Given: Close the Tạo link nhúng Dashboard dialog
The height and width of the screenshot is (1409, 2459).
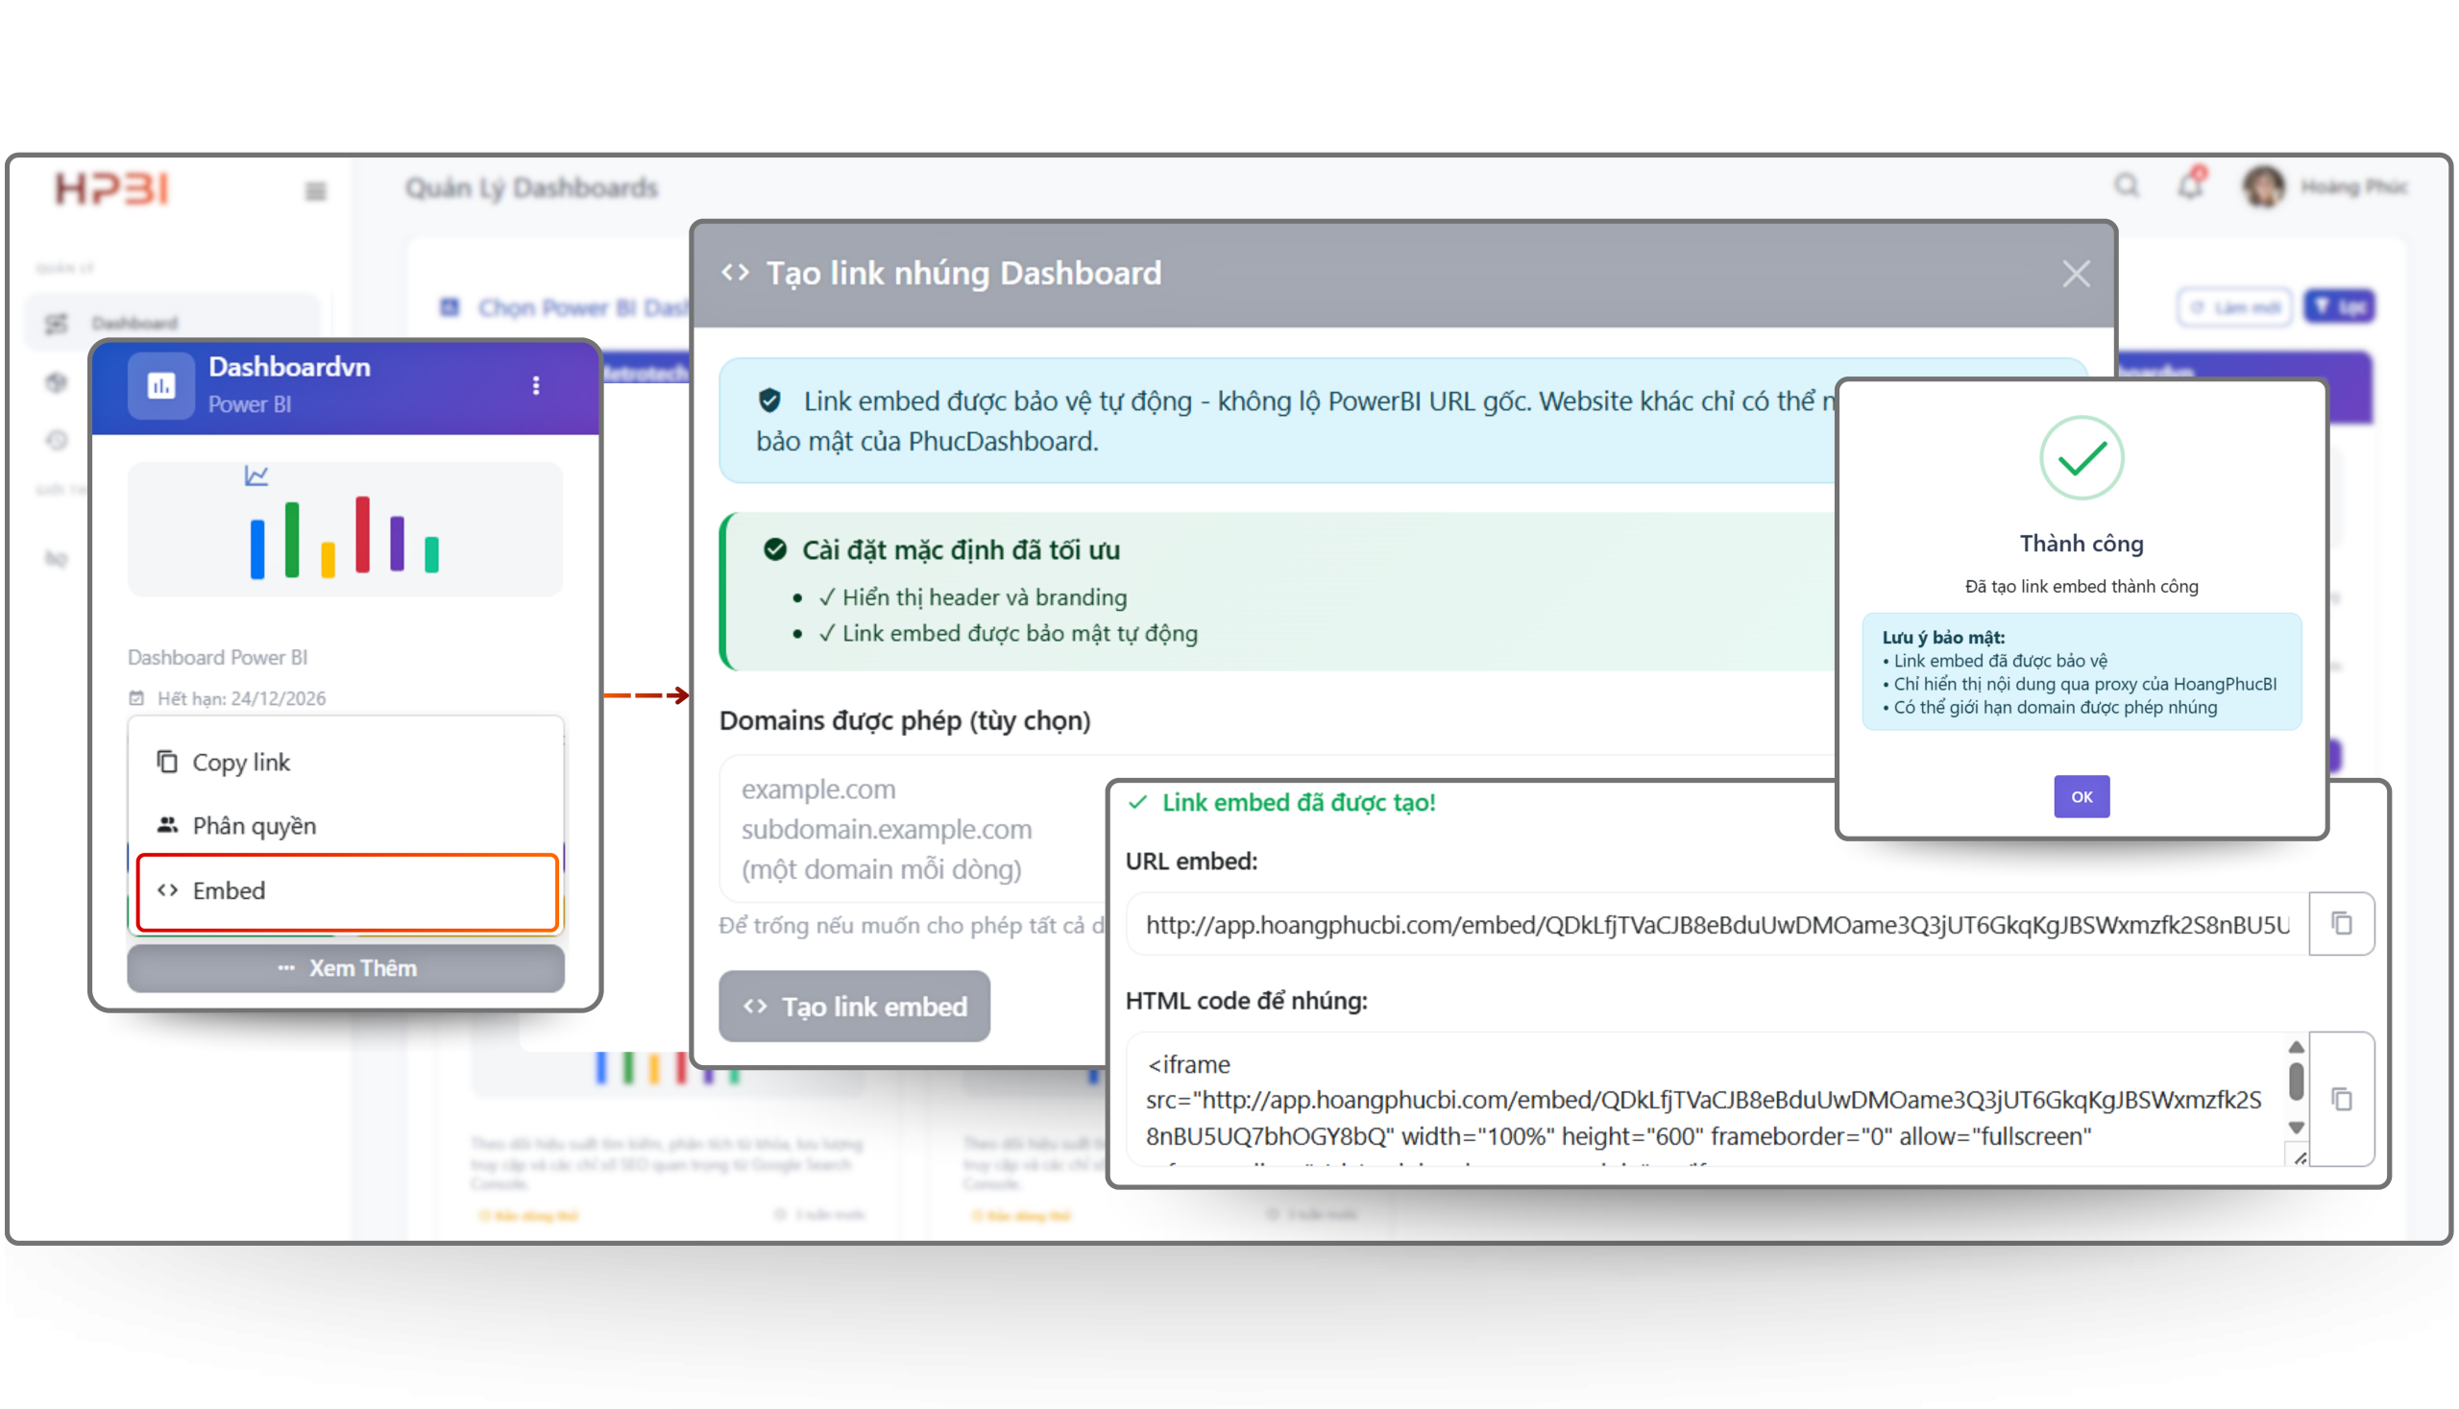Looking at the screenshot, I should 2076,274.
